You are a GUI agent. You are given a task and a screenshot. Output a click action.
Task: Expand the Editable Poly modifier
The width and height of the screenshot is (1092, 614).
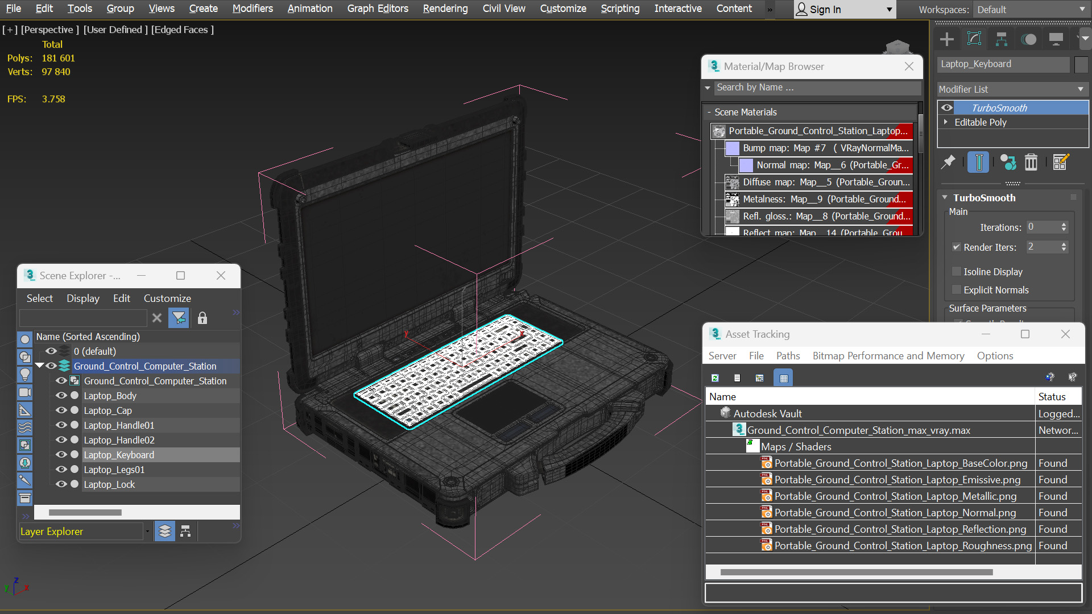(946, 122)
